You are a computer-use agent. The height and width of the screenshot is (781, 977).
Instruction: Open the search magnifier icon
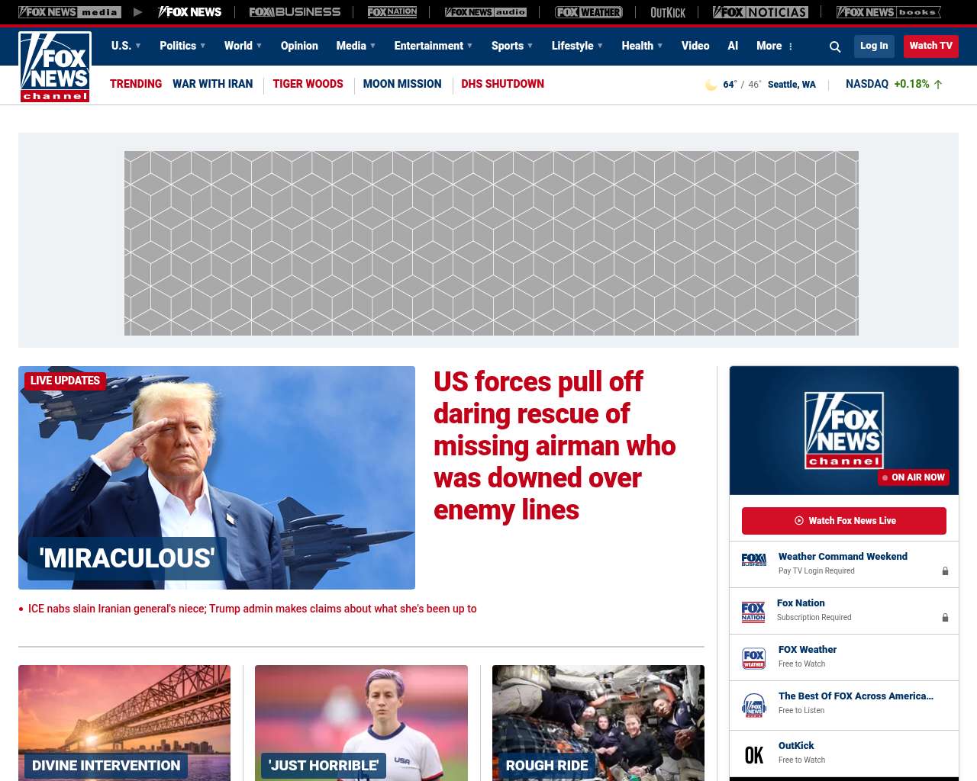tap(835, 47)
